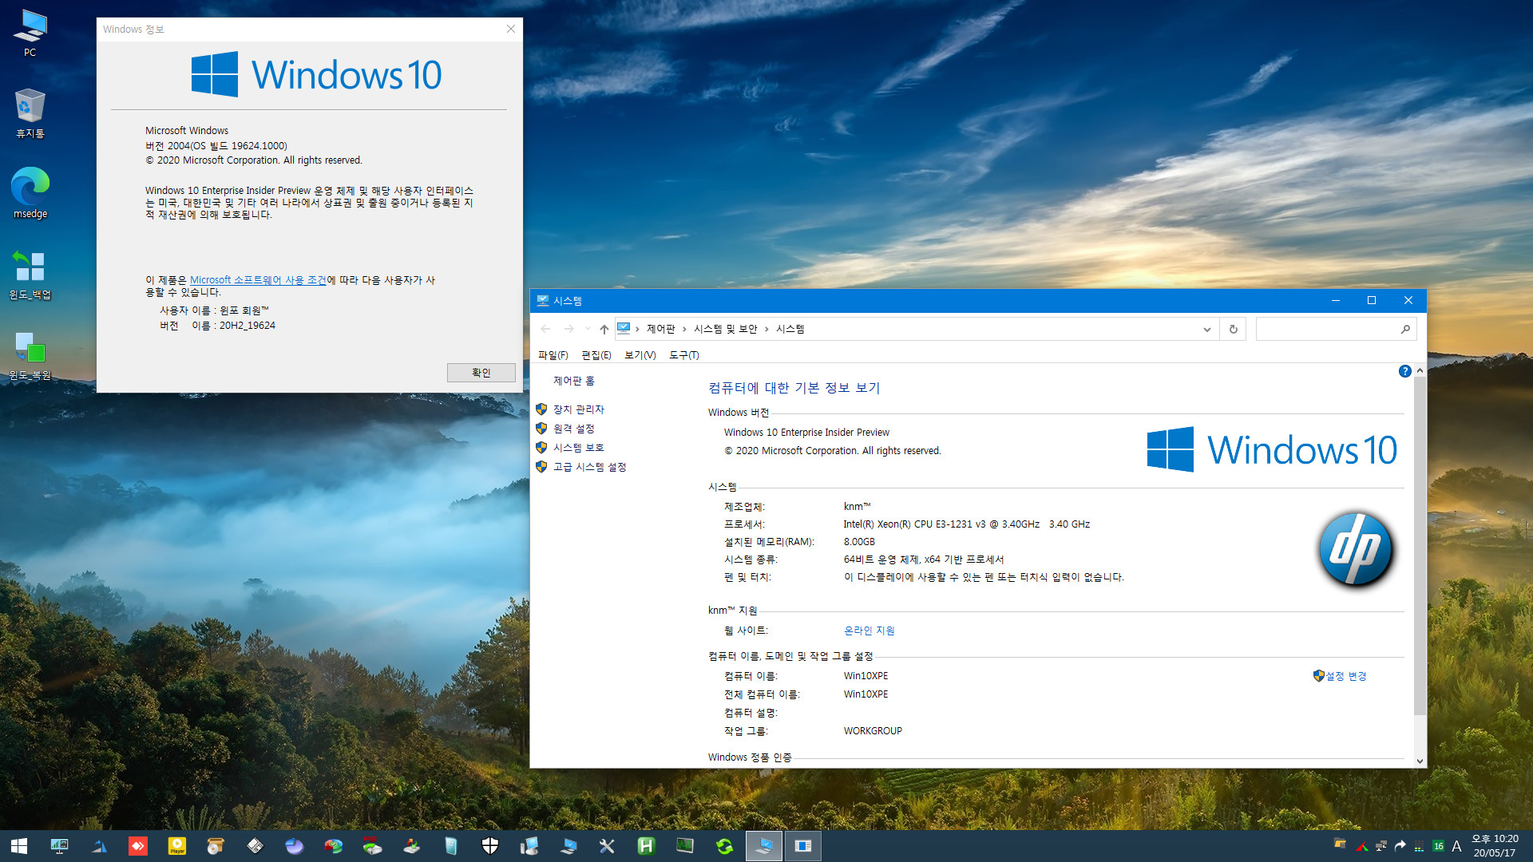The width and height of the screenshot is (1533, 862).
Task: Close the Windows 정보 dialog
Action: coord(511,29)
